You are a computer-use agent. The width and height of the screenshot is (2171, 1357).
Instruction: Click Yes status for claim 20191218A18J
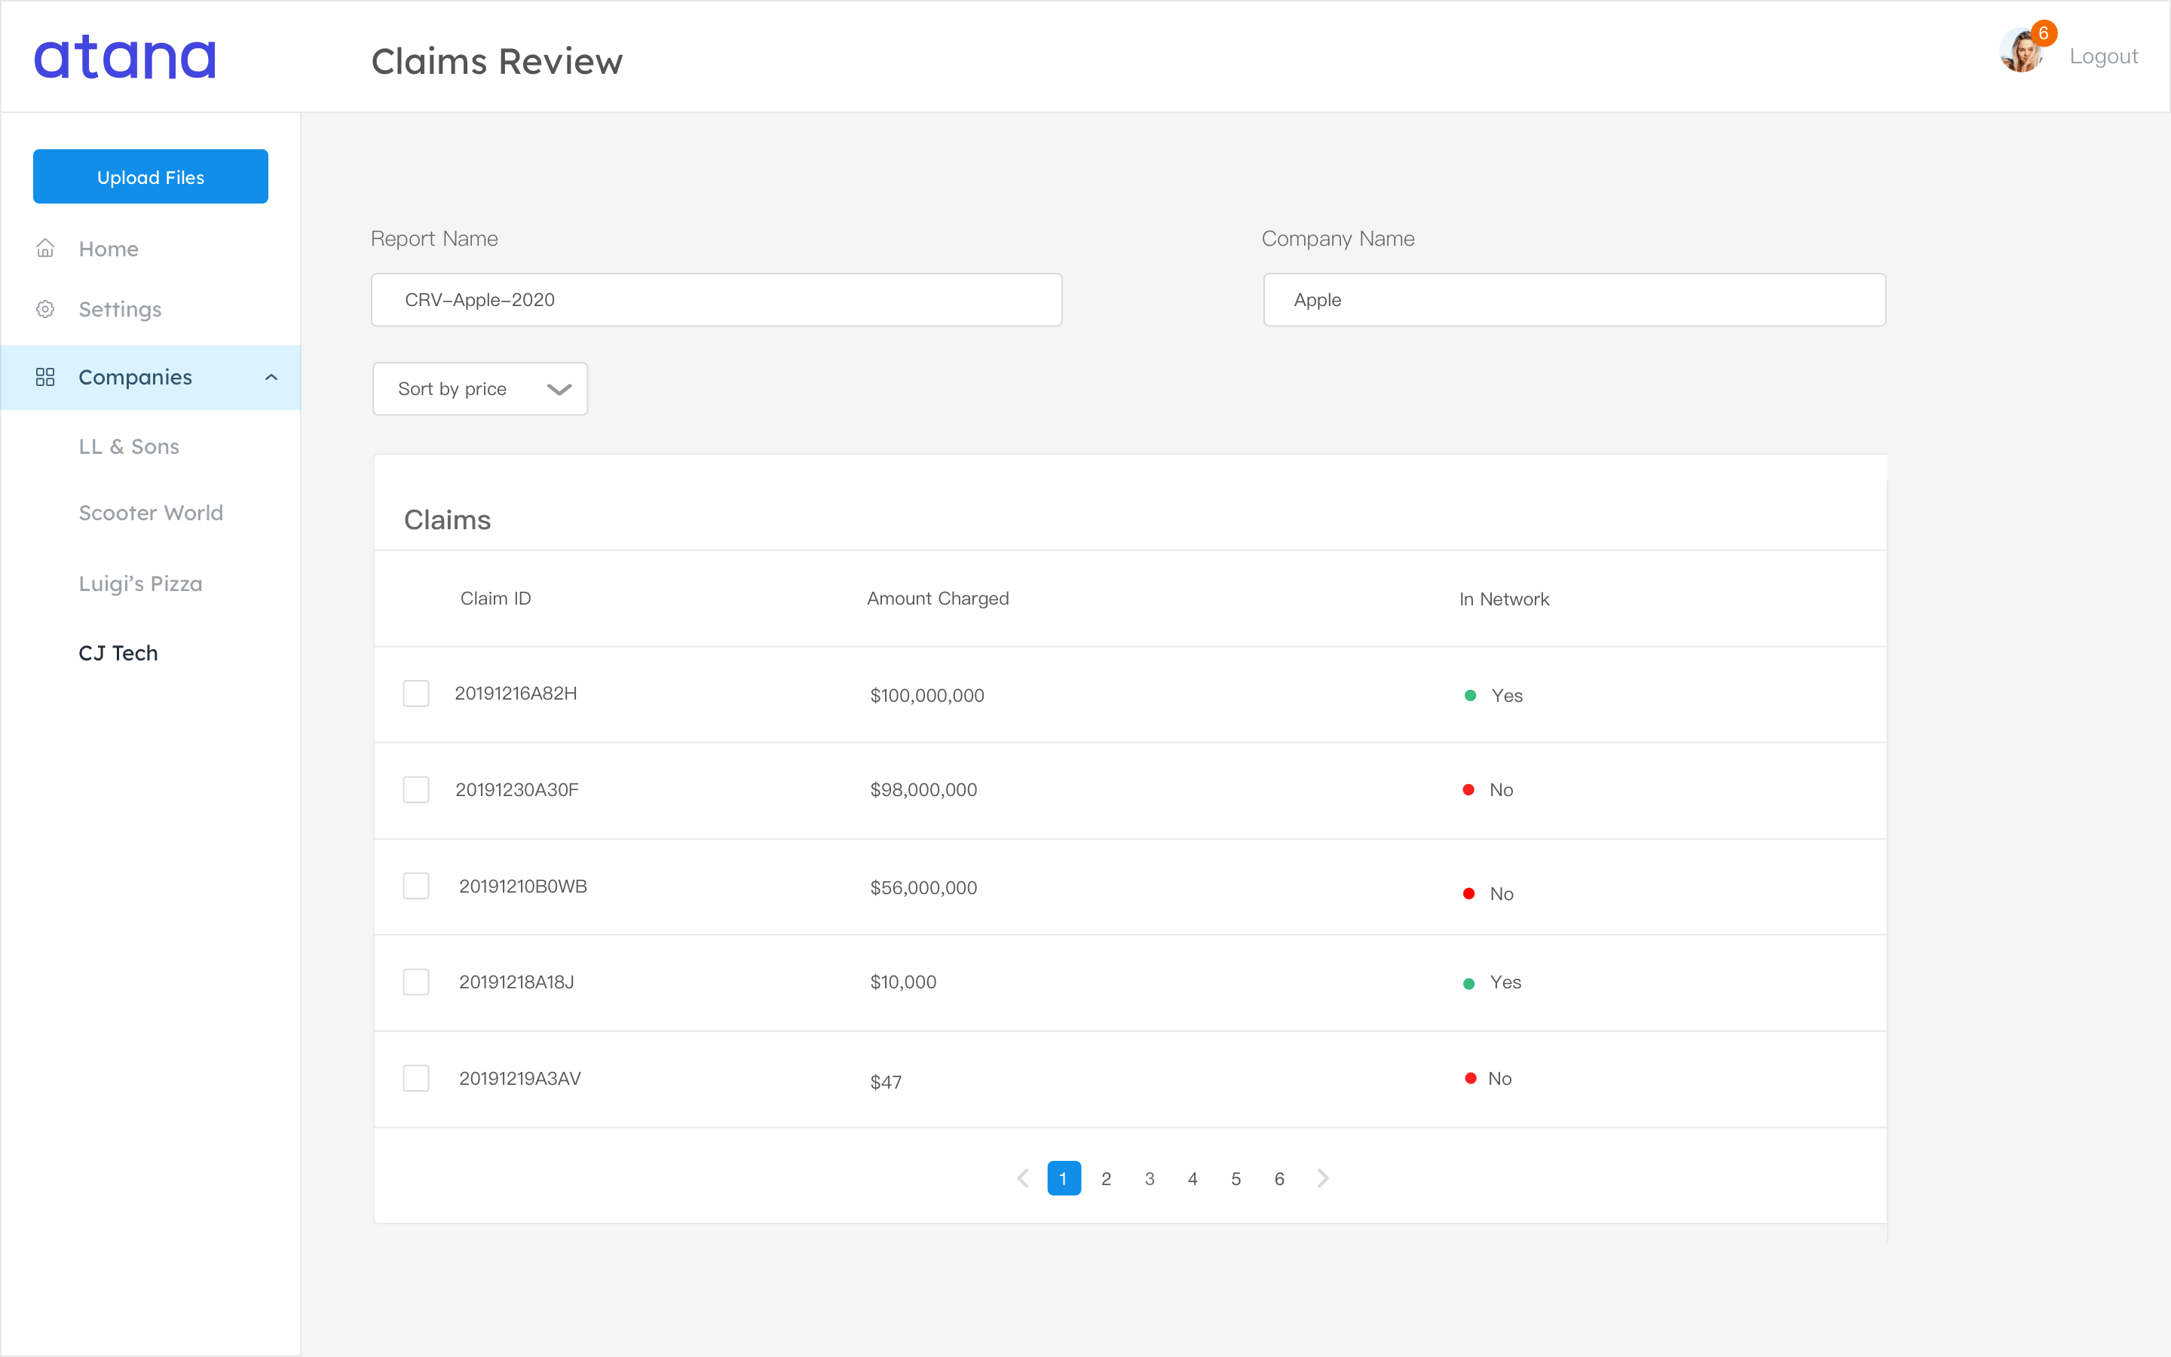point(1492,983)
